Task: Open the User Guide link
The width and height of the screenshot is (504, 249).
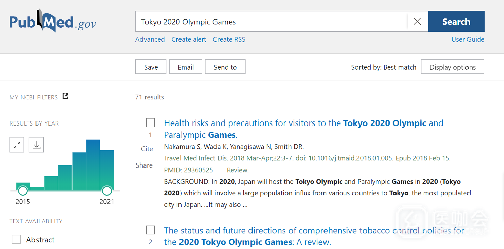Action: [467, 39]
